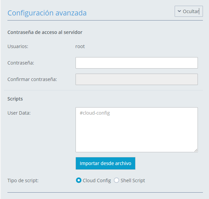
Task: Click the Confirmar contraseña: label
Action: [32, 79]
